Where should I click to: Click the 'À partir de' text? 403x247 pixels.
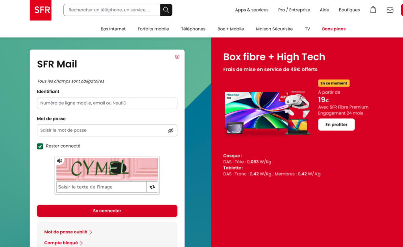pyautogui.click(x=329, y=92)
